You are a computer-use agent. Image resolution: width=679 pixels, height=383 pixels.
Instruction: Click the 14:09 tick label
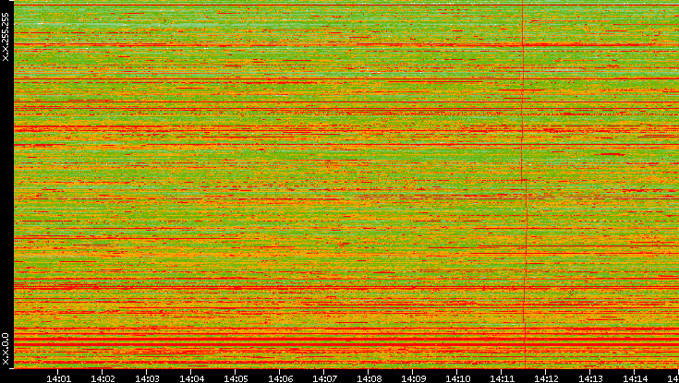pyautogui.click(x=413, y=379)
